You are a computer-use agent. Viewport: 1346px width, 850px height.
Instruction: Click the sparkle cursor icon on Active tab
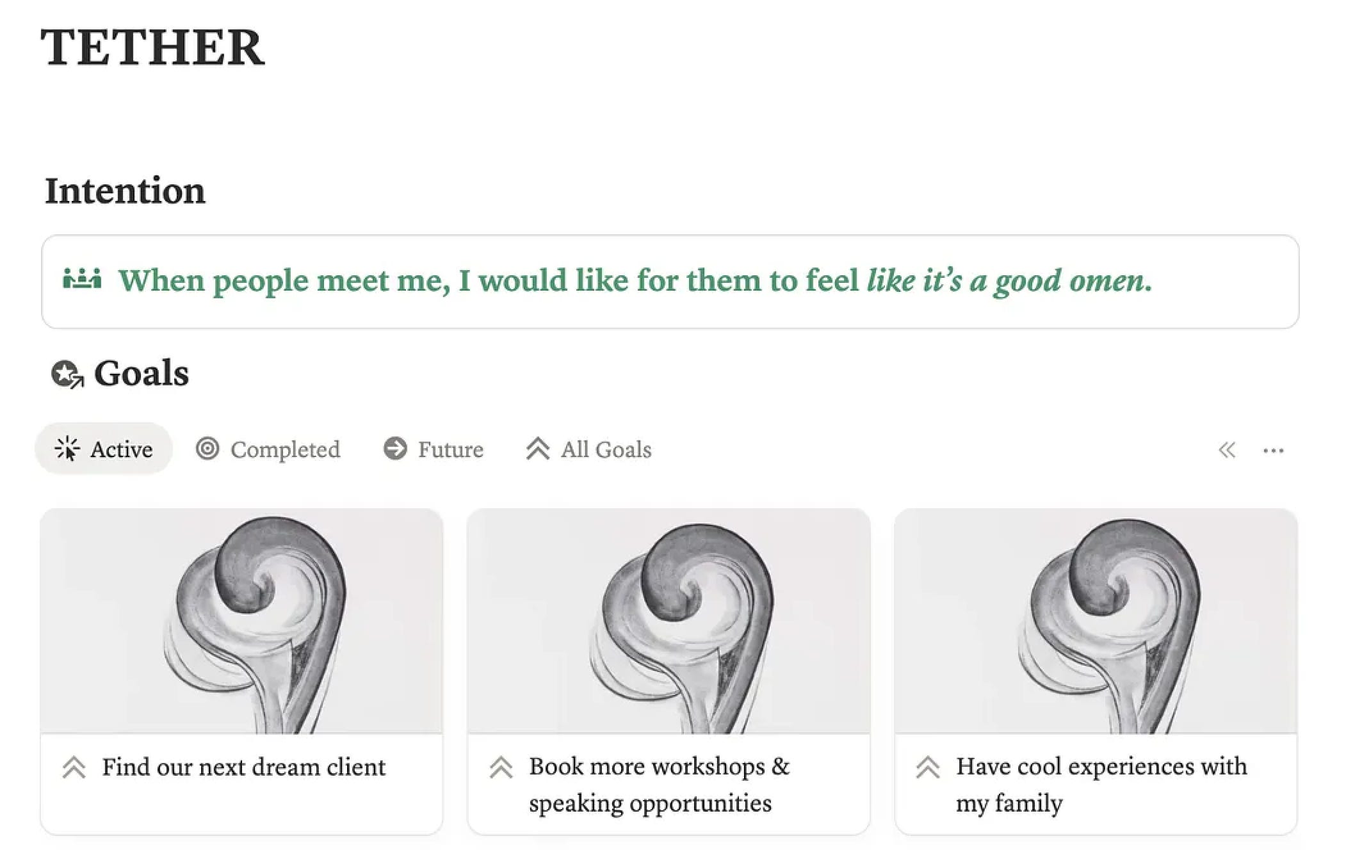tap(67, 449)
